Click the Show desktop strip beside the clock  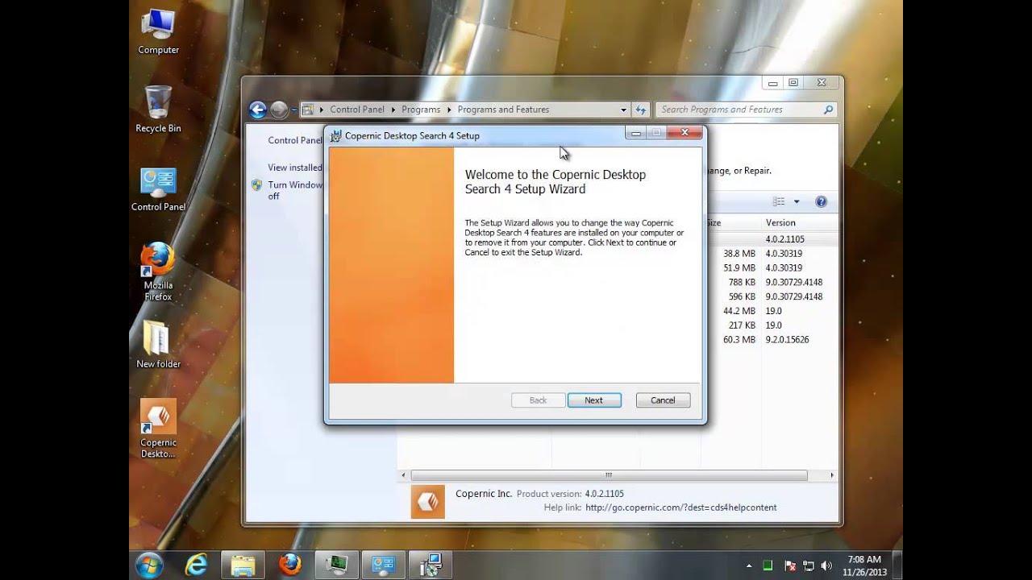point(897,565)
